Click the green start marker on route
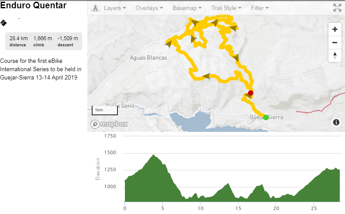Viewport: 345px width, 214px height. 266,117
